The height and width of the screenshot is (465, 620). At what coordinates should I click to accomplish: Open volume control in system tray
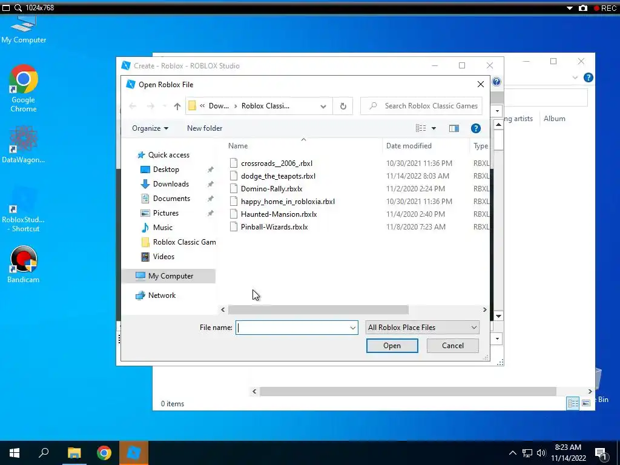pos(541,453)
